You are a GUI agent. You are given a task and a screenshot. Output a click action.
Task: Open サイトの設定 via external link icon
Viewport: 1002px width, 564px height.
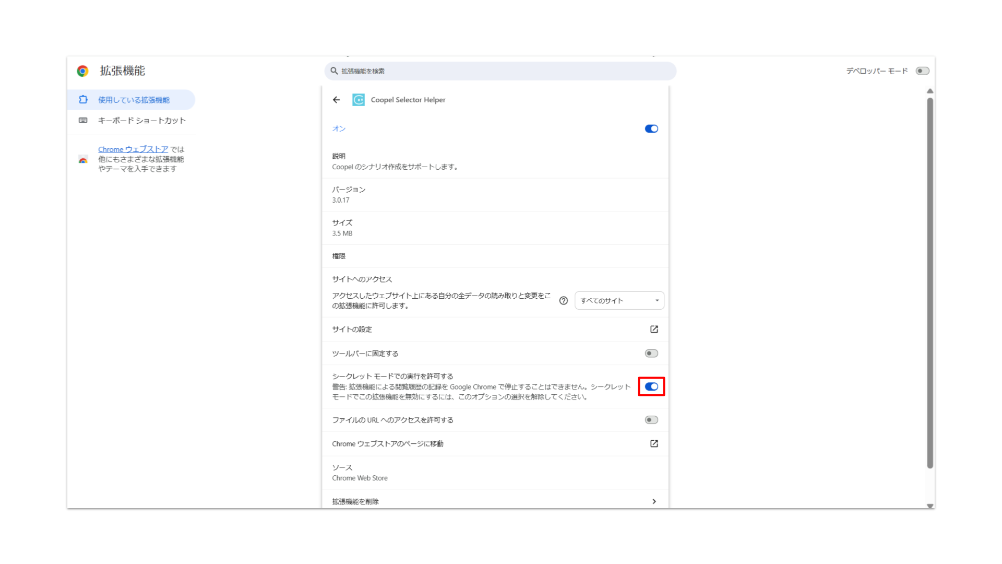(x=654, y=330)
